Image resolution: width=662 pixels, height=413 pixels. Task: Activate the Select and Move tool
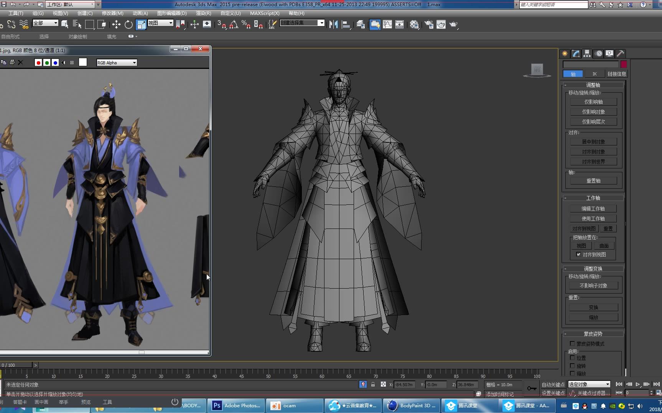[x=116, y=24]
